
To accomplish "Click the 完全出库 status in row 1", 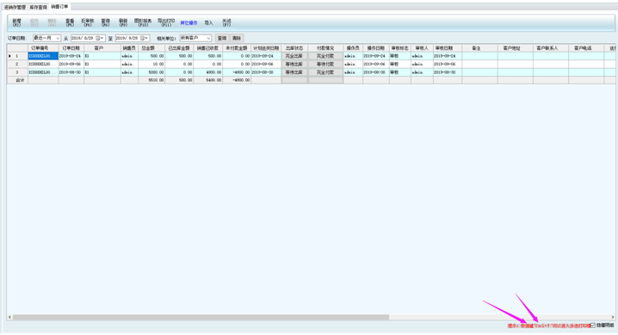I will (294, 56).
